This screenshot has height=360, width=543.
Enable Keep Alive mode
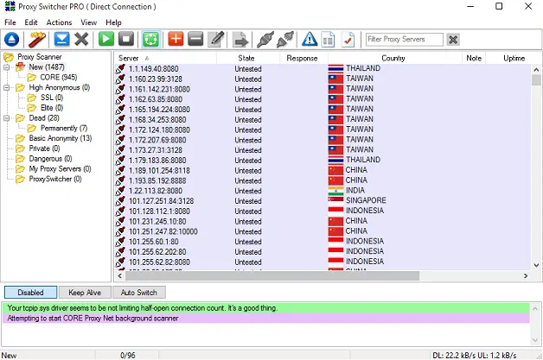(84, 293)
